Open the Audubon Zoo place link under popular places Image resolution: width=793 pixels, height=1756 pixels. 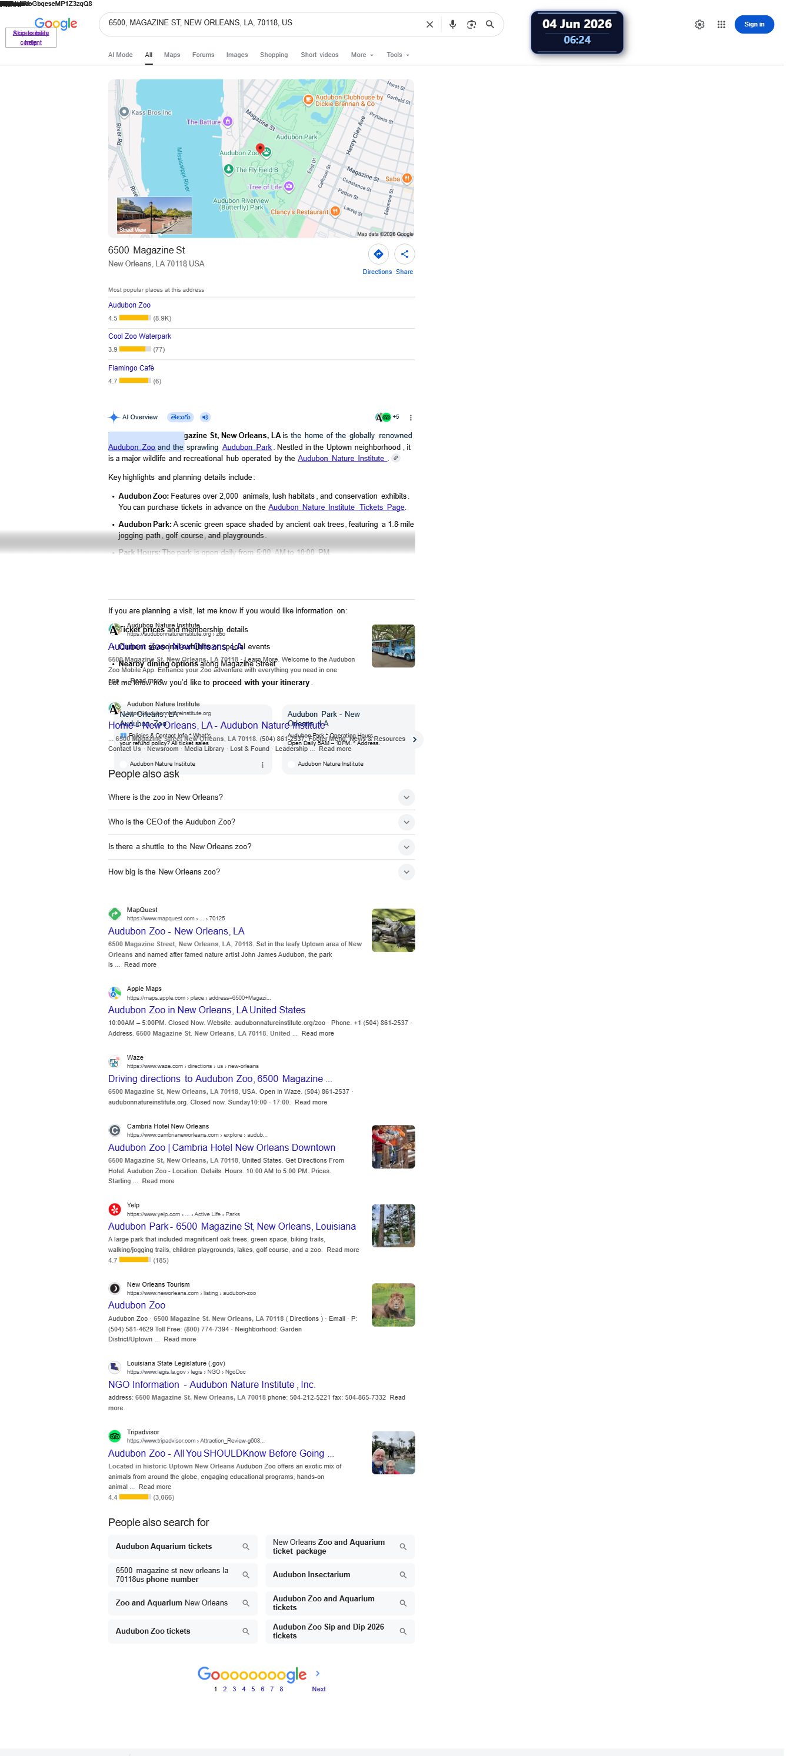[x=131, y=309]
